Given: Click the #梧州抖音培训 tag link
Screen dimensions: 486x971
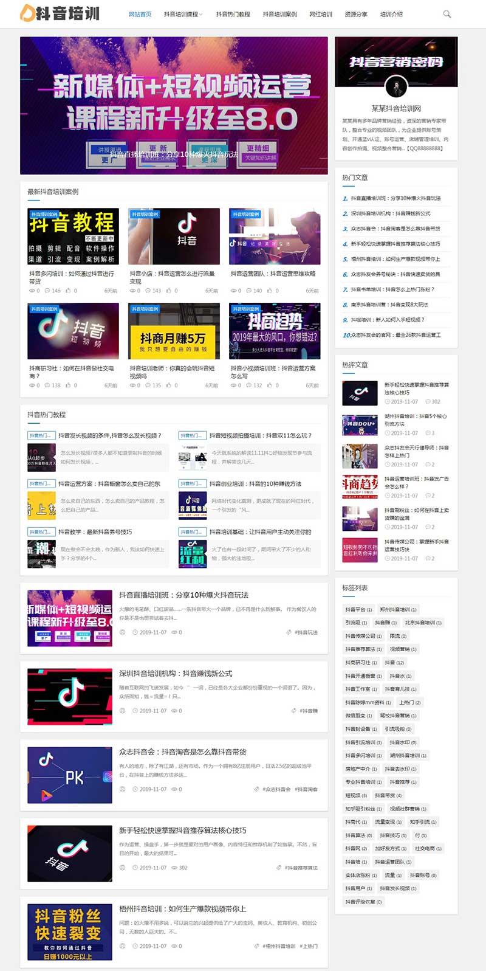Looking at the screenshot, I should click(x=279, y=946).
